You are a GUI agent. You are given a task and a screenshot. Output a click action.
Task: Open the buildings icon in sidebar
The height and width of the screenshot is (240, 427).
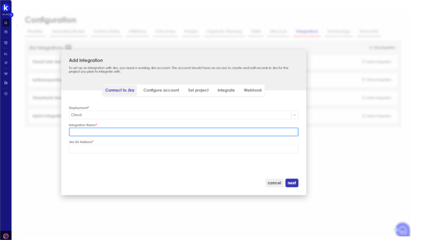[x=6, y=83]
